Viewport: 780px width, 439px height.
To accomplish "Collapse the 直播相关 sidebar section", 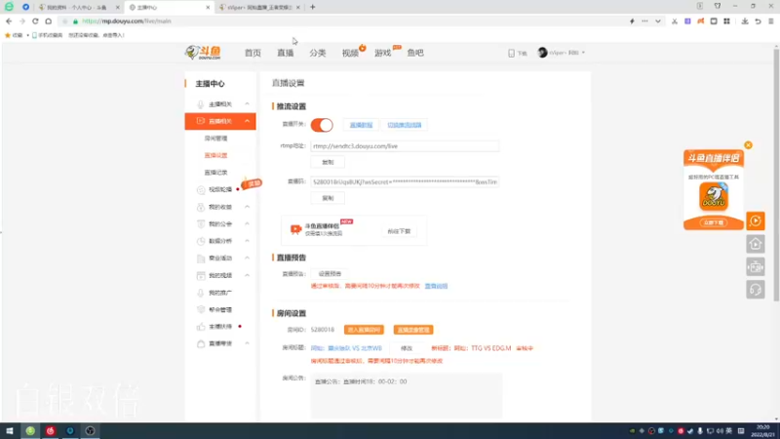I will (x=247, y=121).
